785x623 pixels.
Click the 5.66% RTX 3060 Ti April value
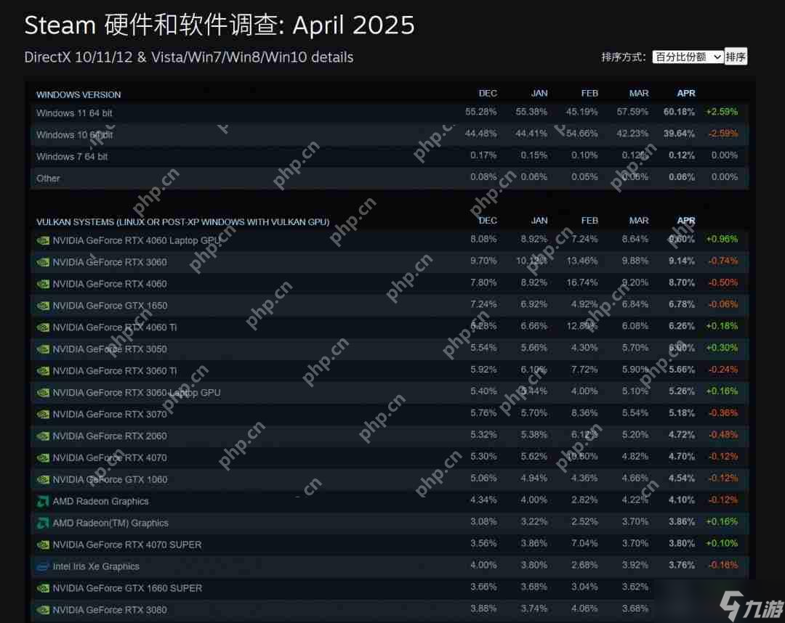coord(682,370)
